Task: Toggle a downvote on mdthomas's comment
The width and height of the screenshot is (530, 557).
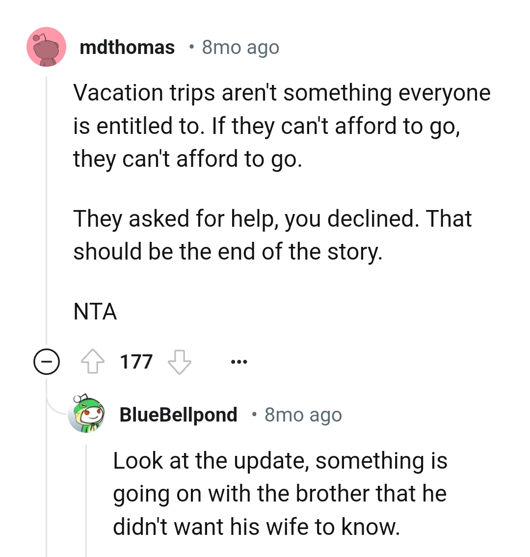Action: click(x=179, y=362)
